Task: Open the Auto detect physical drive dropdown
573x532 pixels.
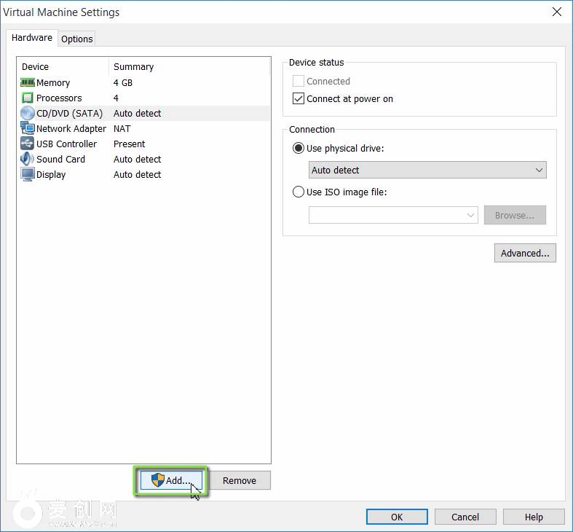Action: [427, 171]
